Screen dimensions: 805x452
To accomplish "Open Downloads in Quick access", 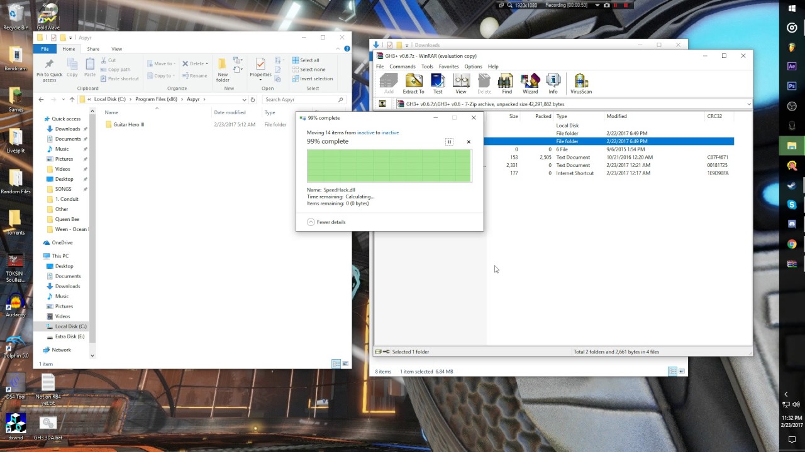I will pos(67,129).
